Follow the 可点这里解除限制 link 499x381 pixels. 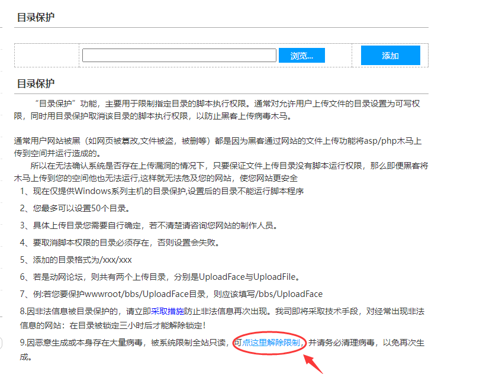[x=269, y=343]
